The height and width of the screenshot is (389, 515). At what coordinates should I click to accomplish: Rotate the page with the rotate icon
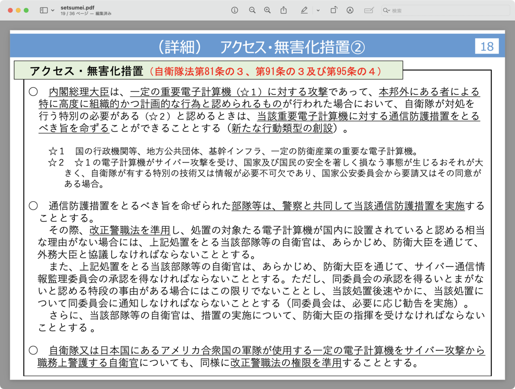pos(334,10)
